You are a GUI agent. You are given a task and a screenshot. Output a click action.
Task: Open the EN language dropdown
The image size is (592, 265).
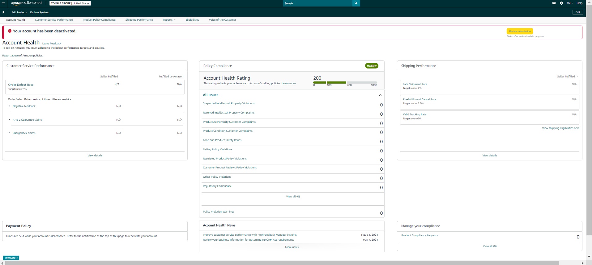570,3
